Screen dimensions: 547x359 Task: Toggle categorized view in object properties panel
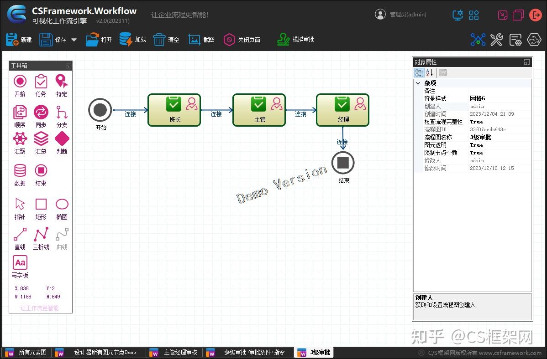click(x=419, y=72)
